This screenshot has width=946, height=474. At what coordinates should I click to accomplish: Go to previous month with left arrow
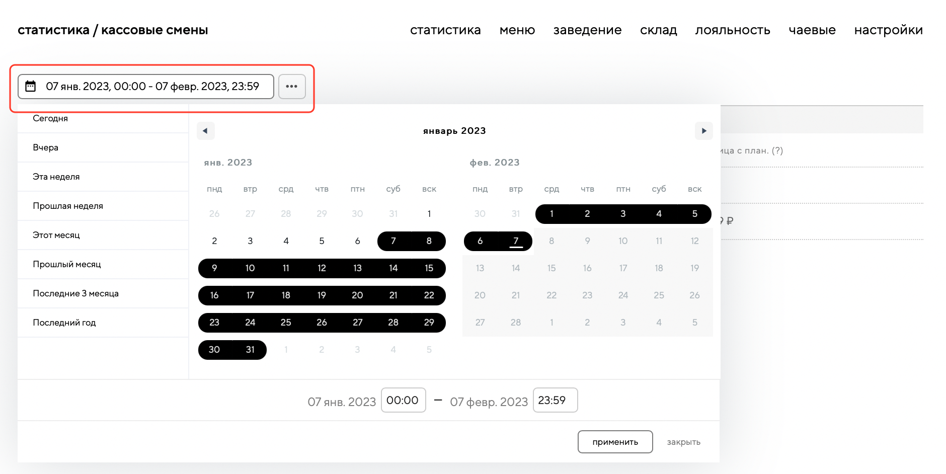click(205, 131)
